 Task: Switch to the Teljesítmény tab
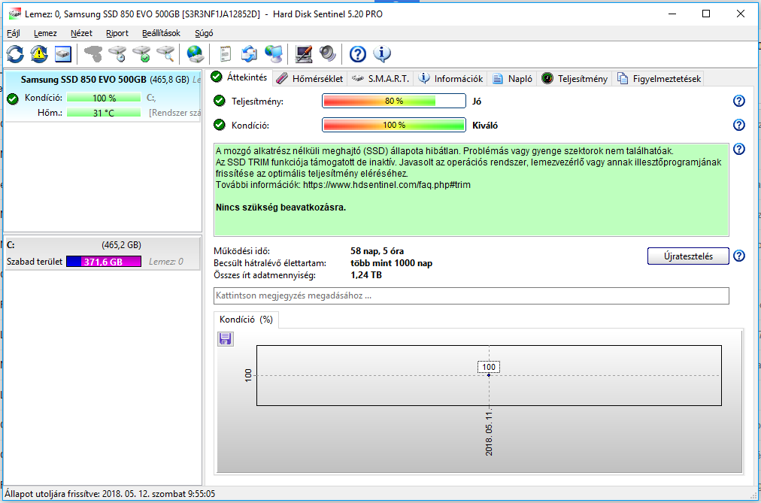(575, 79)
